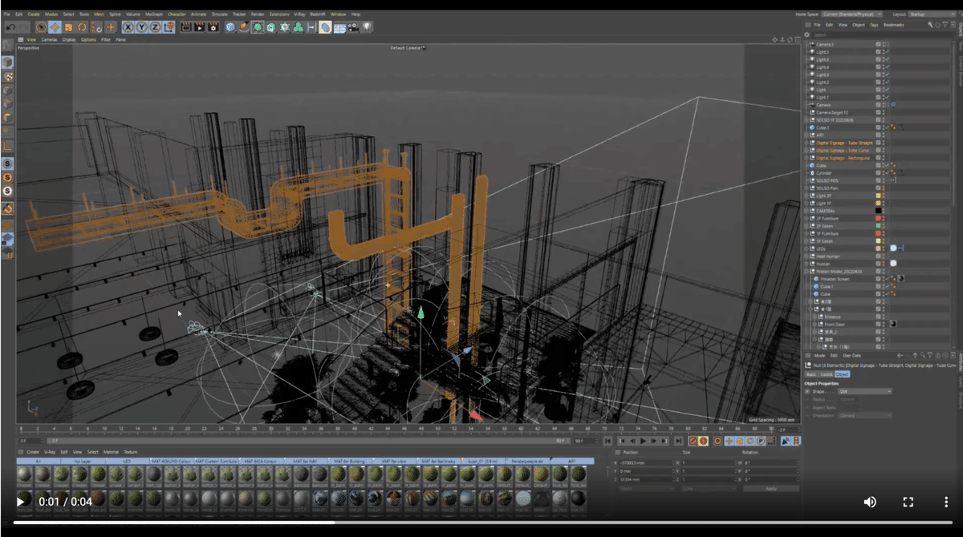Toggle the Light.5 enable checkmark
963x537 pixels.
pos(886,51)
